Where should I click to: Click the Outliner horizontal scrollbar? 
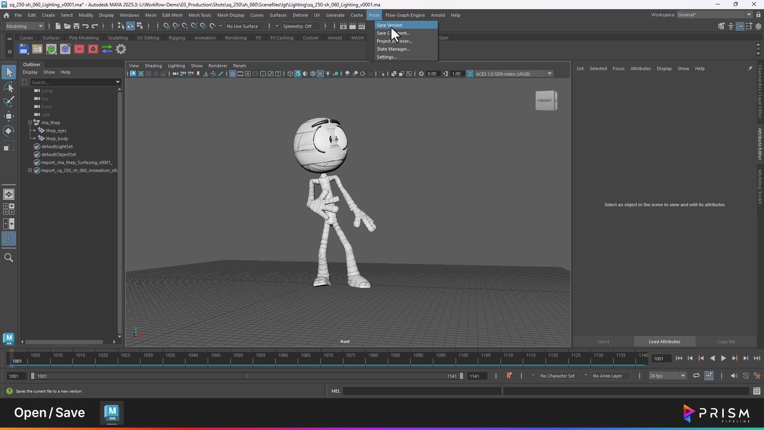pos(64,342)
